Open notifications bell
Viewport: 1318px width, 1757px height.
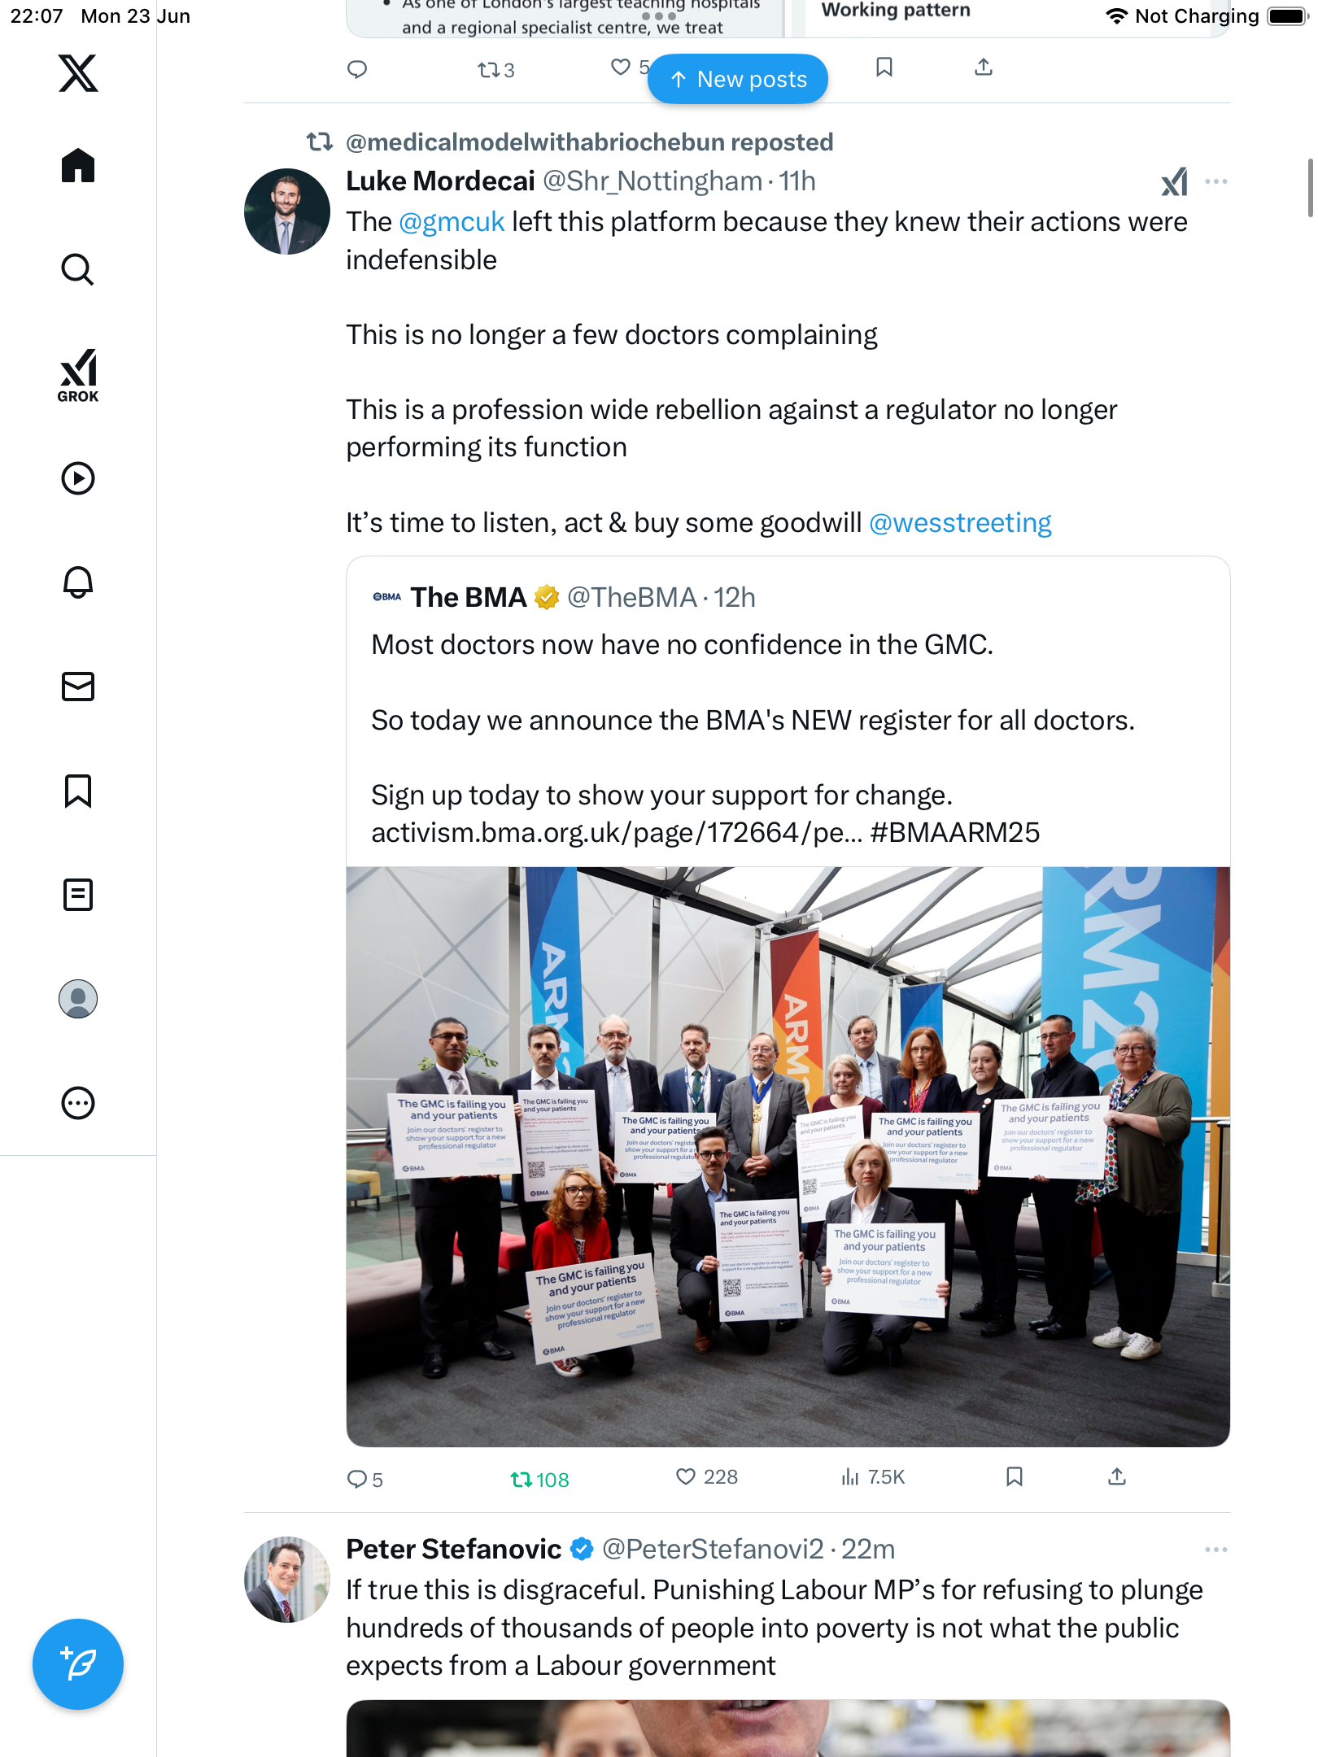pyautogui.click(x=78, y=582)
